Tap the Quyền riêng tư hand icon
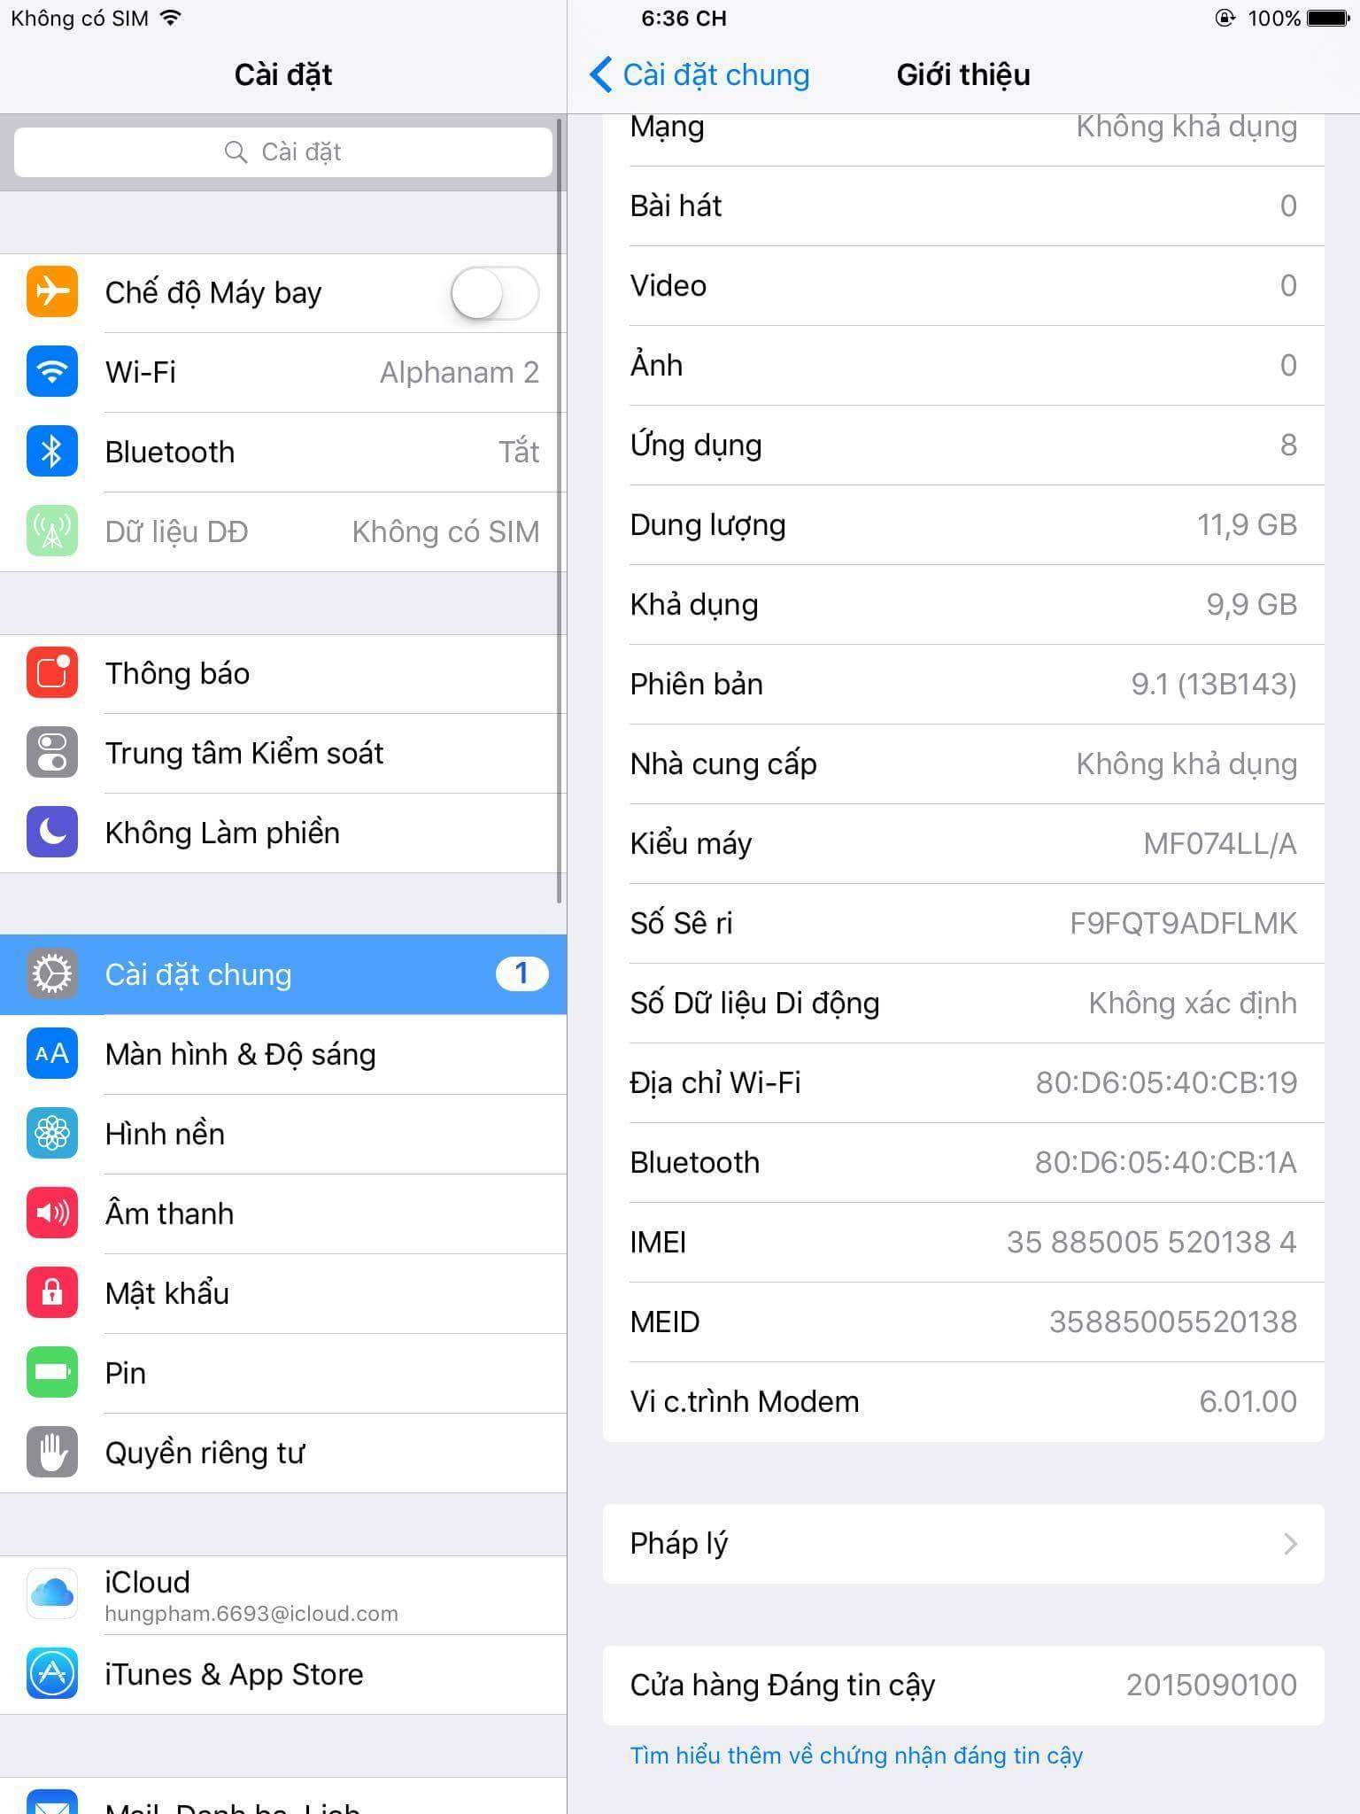This screenshot has width=1360, height=1814. (52, 1453)
